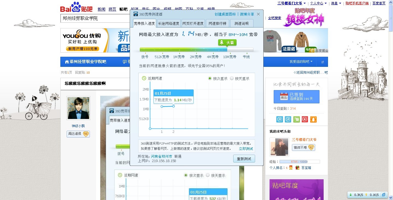Screen dimensions: 393x200
Task: Select 按天显示 radio in front window
Action: pyautogui.click(x=232, y=78)
